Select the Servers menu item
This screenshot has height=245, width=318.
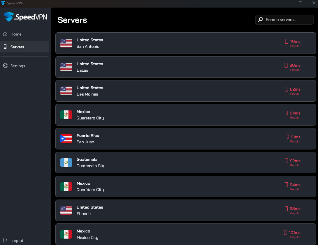[17, 47]
